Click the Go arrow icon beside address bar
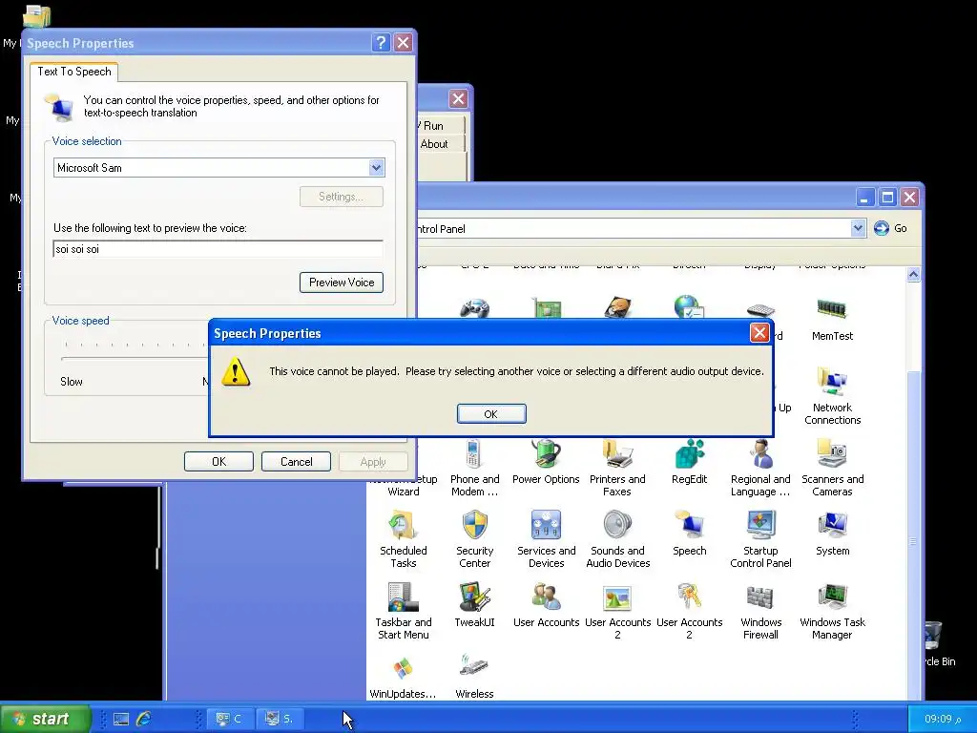977x733 pixels. [881, 228]
